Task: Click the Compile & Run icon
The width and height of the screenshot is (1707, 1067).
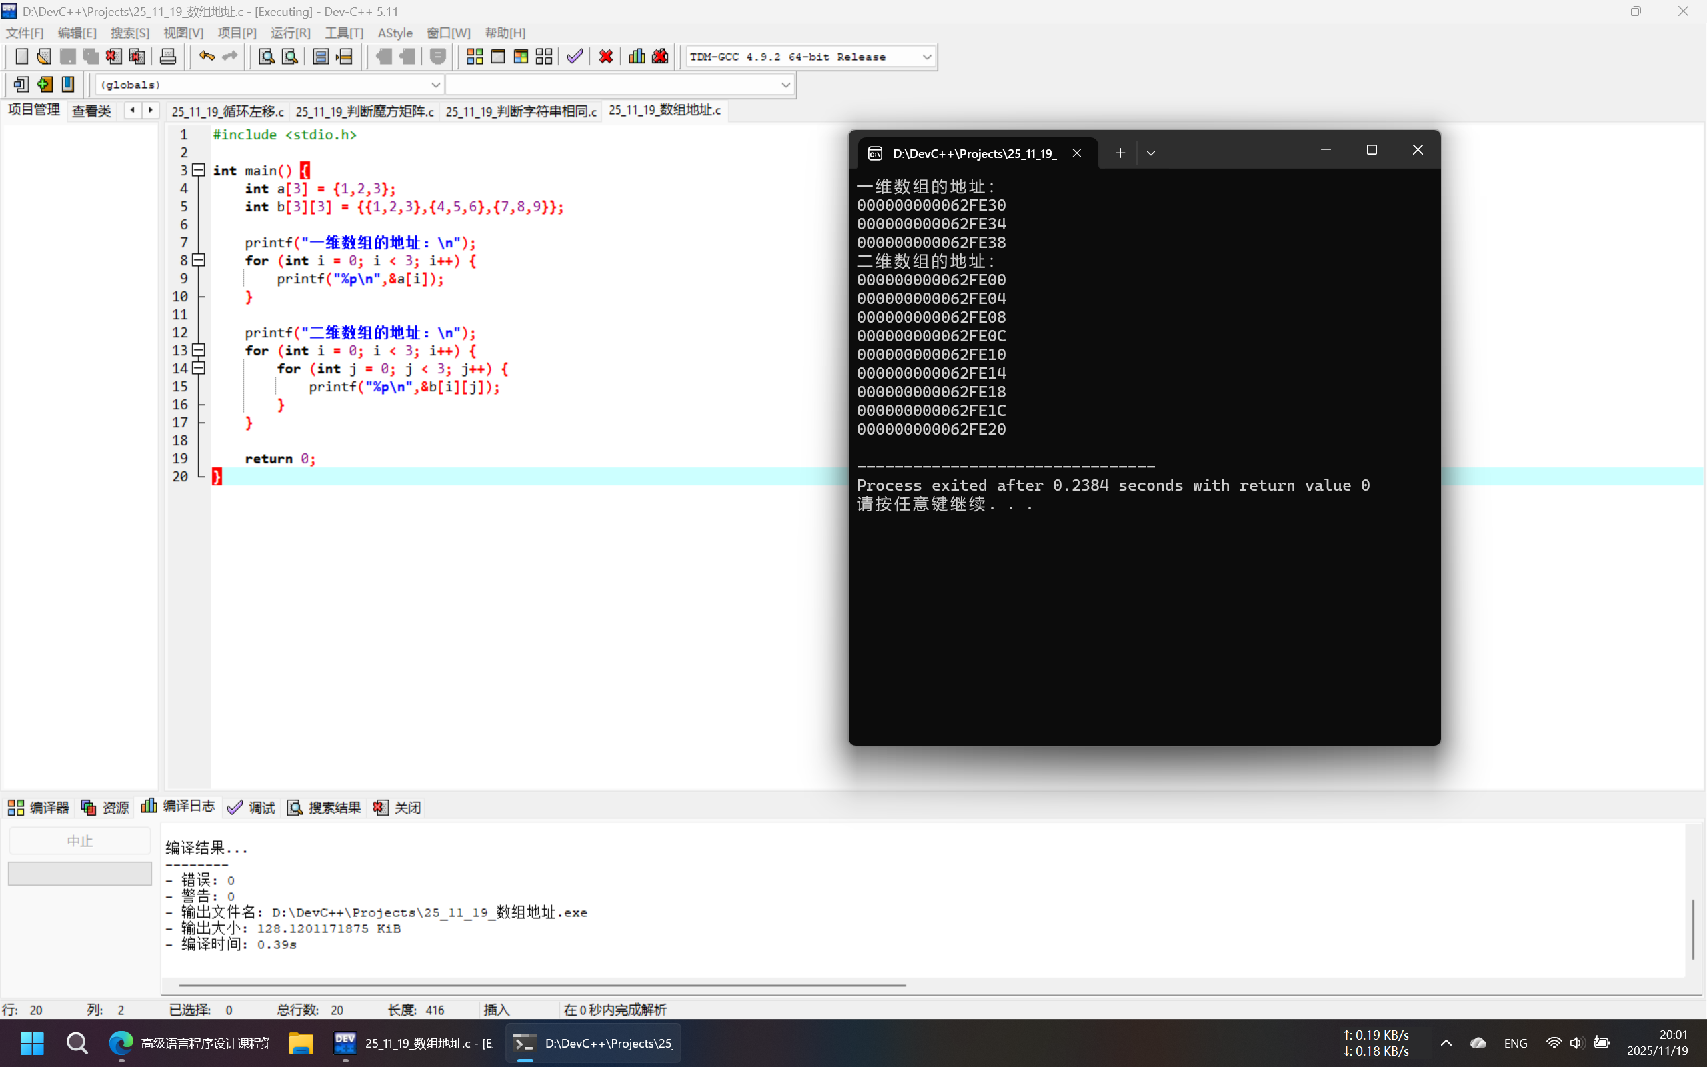Action: pos(521,57)
